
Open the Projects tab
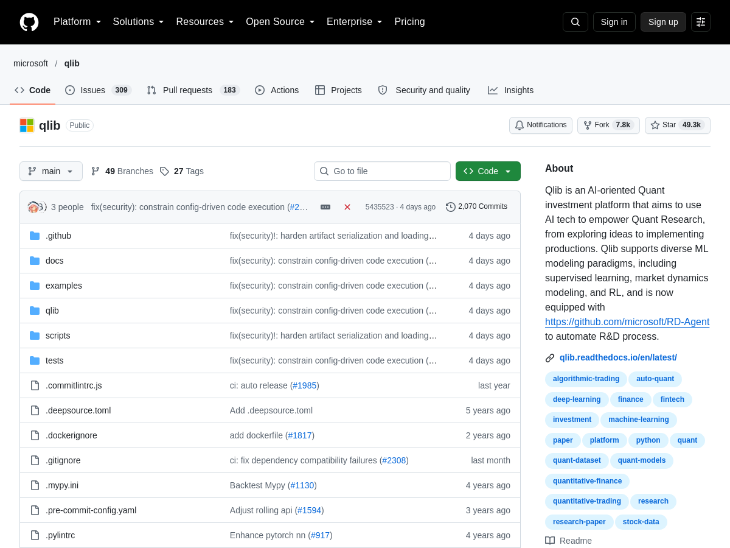point(338,90)
